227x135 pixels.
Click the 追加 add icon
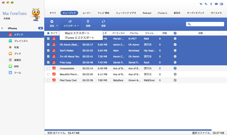[x=52, y=22]
